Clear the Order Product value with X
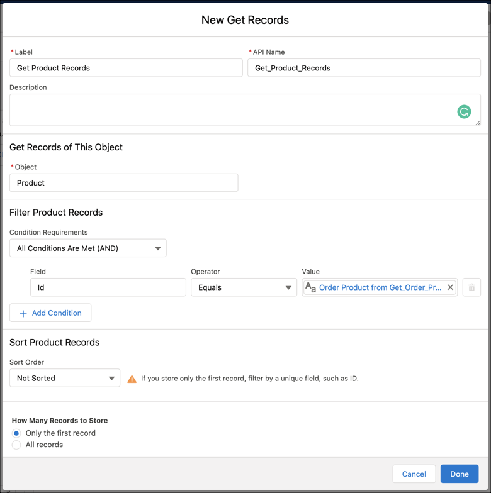Image resolution: width=491 pixels, height=493 pixels. tap(450, 287)
